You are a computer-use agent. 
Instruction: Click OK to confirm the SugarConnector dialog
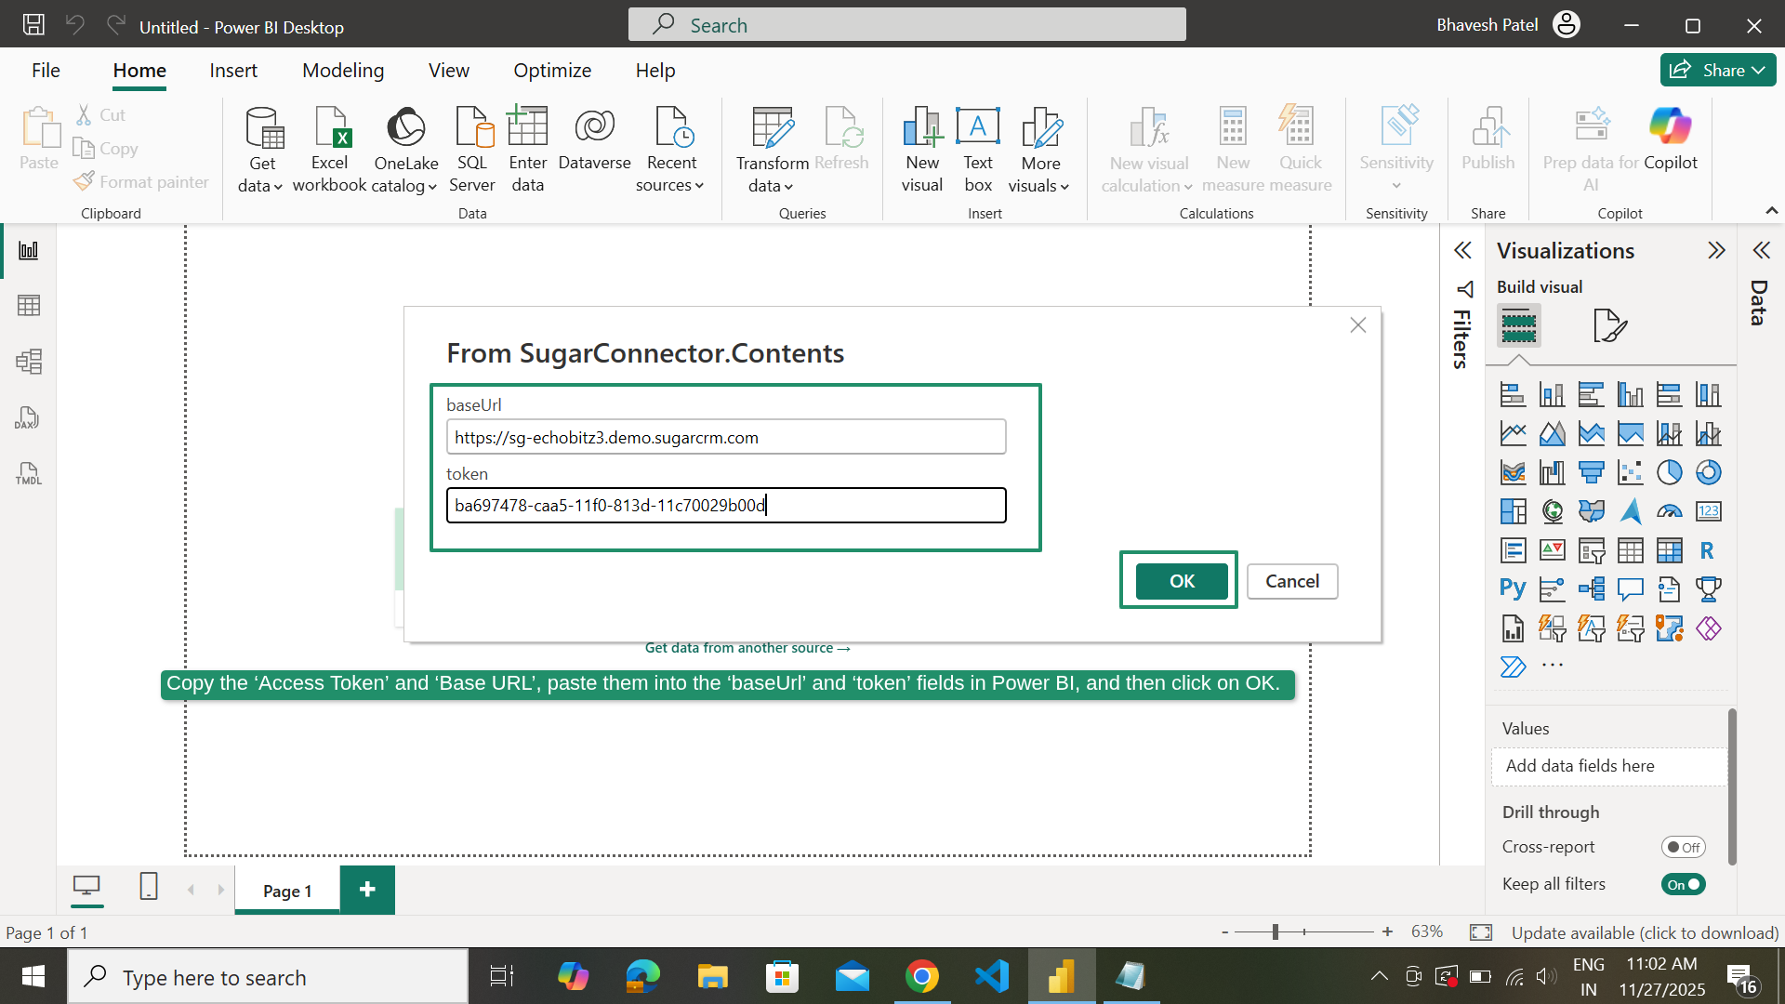click(x=1179, y=580)
